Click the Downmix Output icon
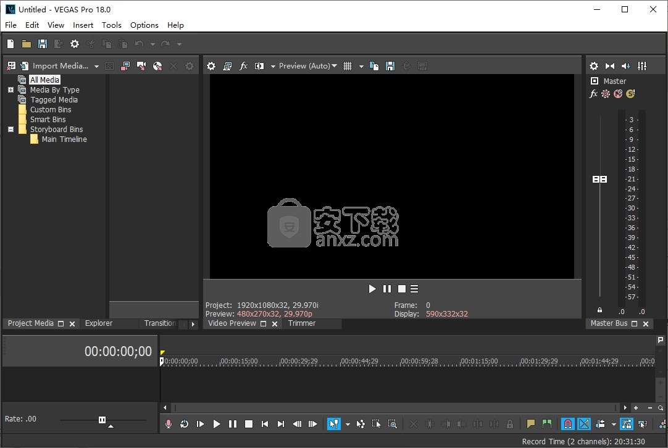This screenshot has width=668, height=448. (x=610, y=66)
